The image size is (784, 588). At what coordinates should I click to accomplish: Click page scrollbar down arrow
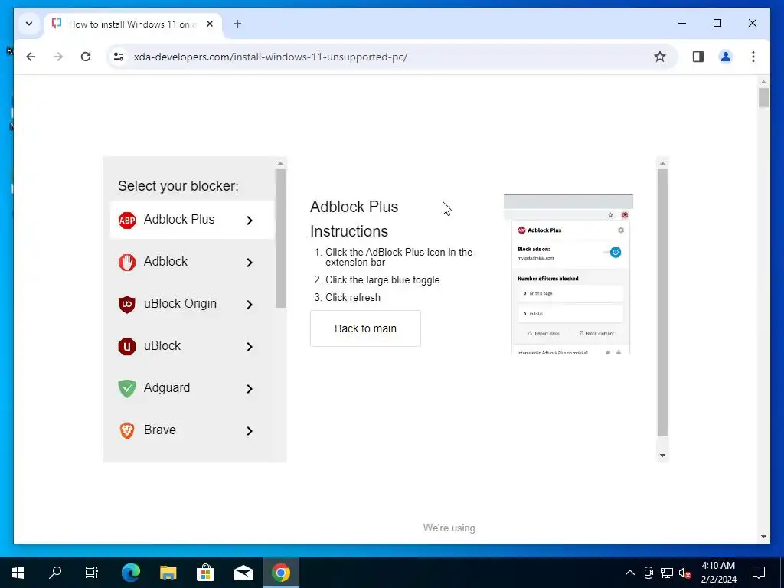763,537
